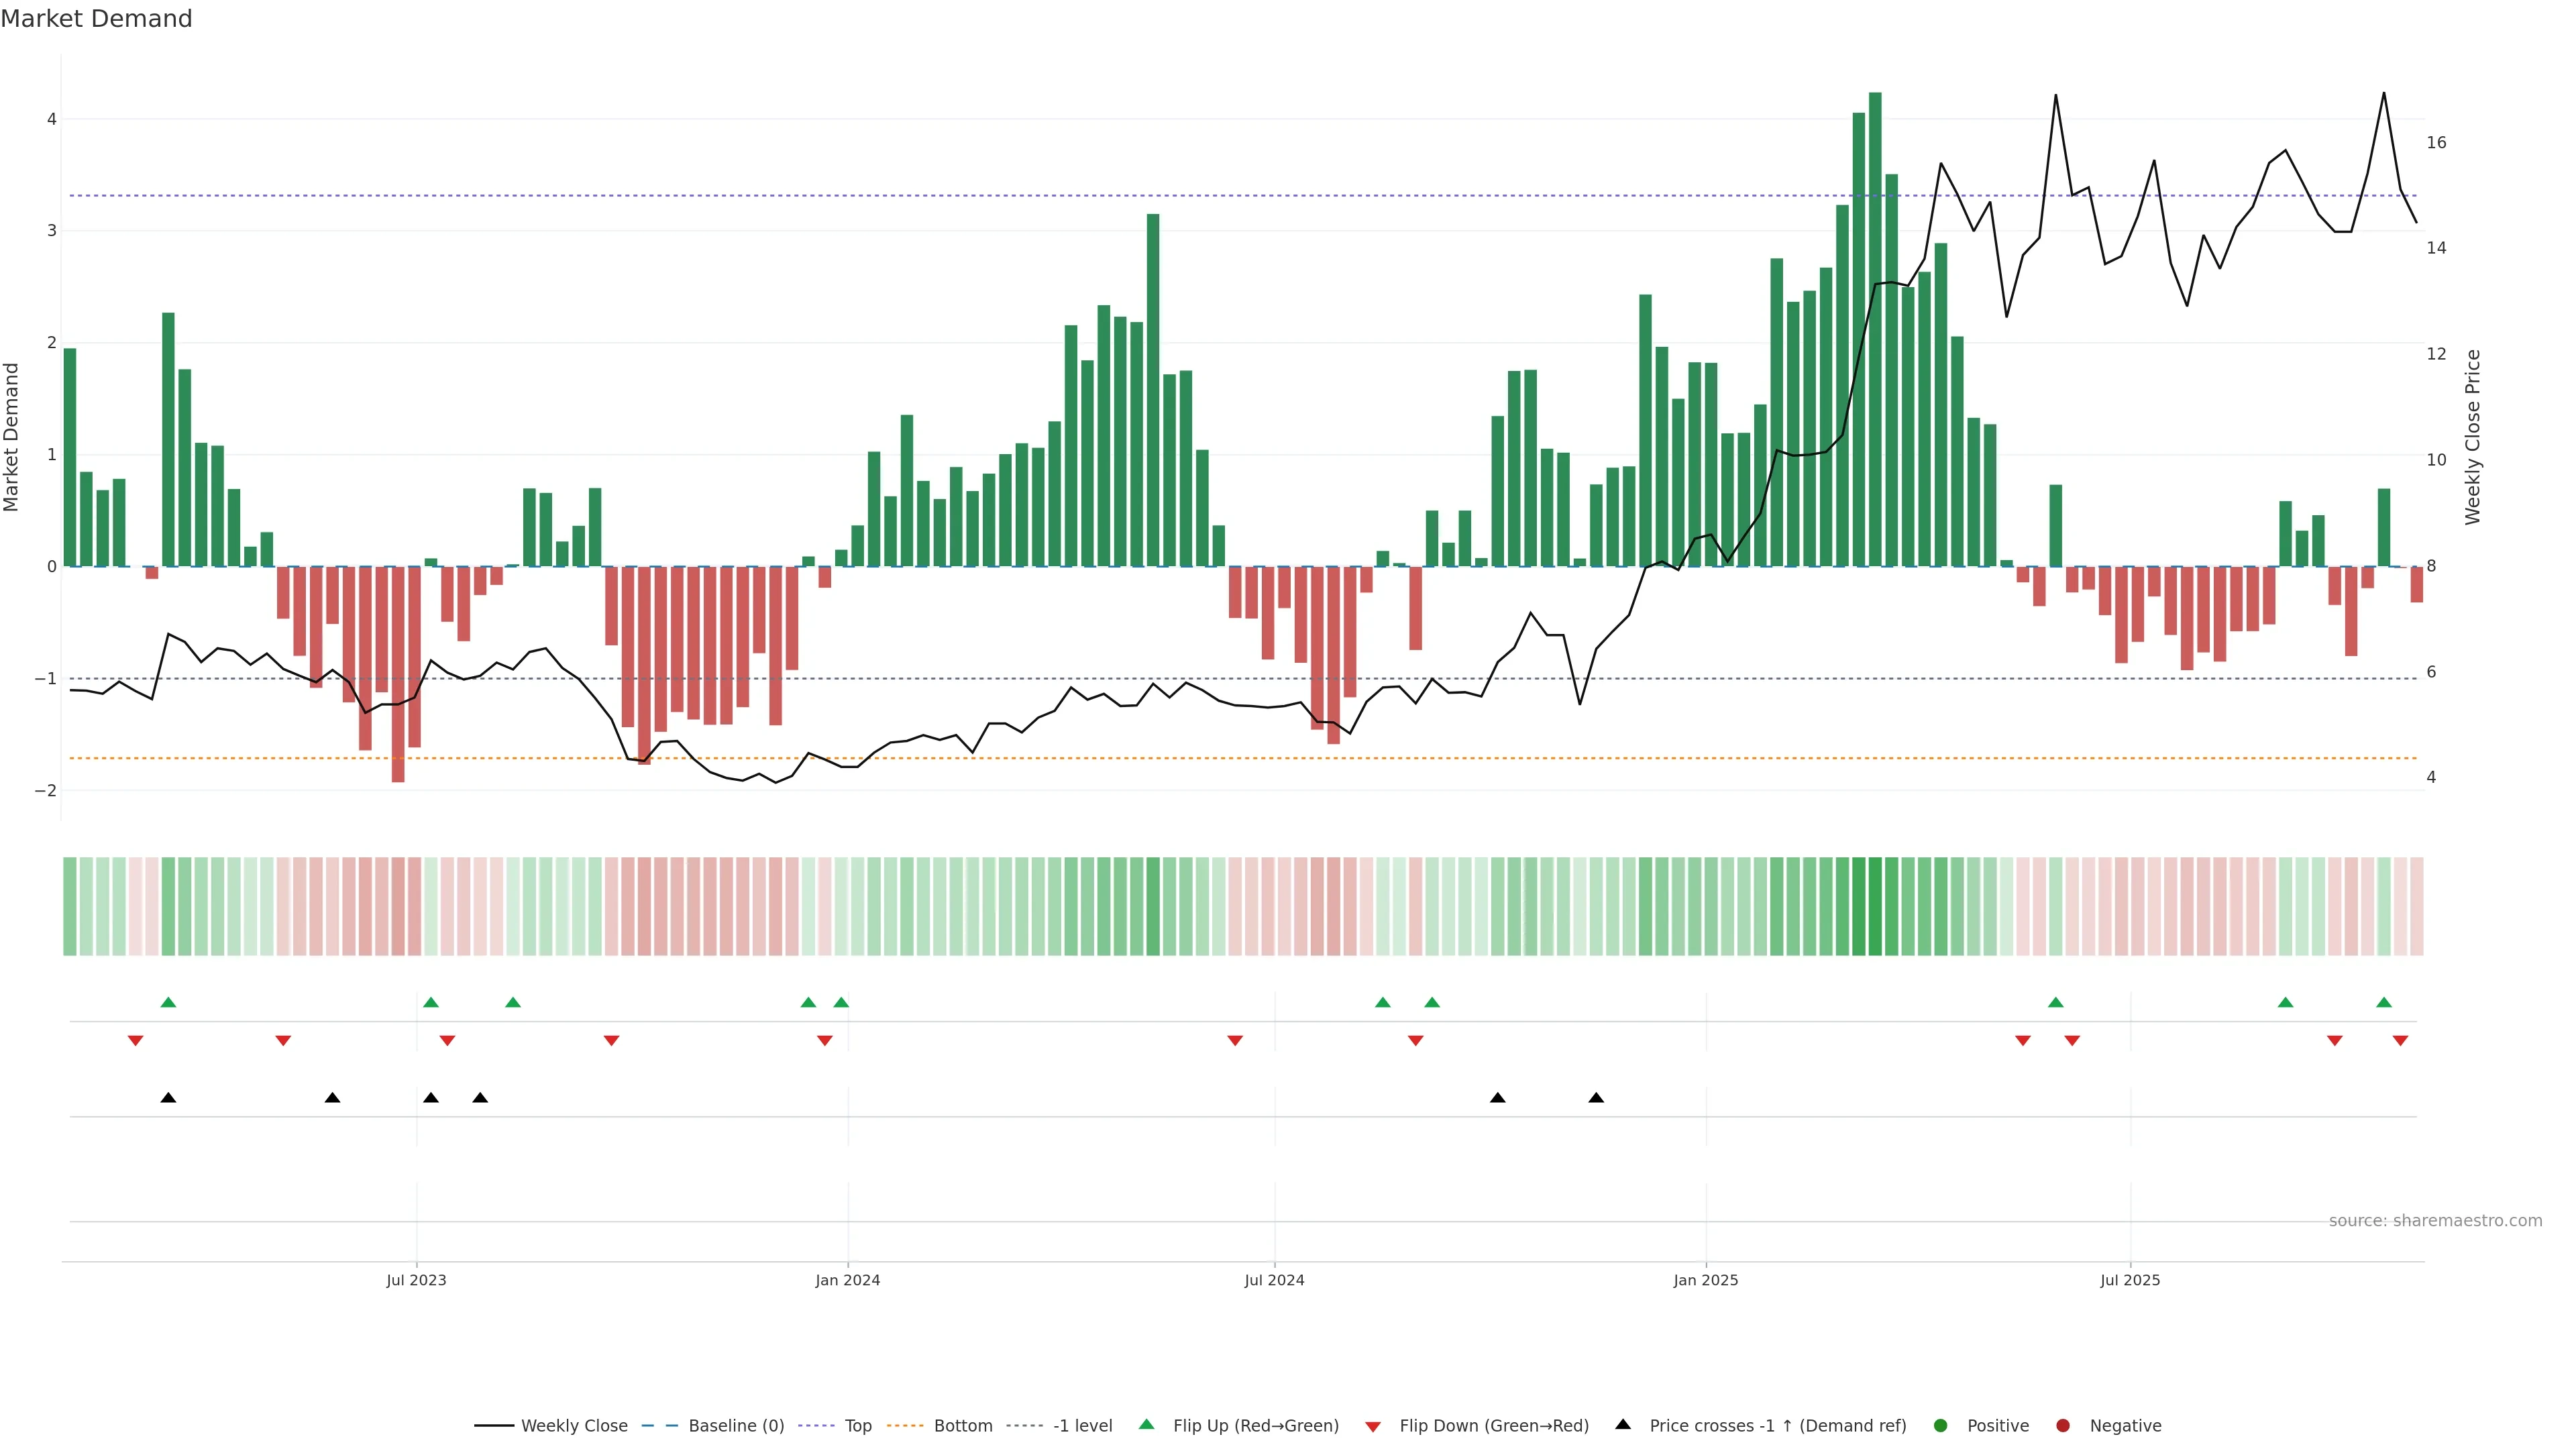The height and width of the screenshot is (1449, 2576).
Task: Click the tallest green demand bar
Action: pos(1875,330)
